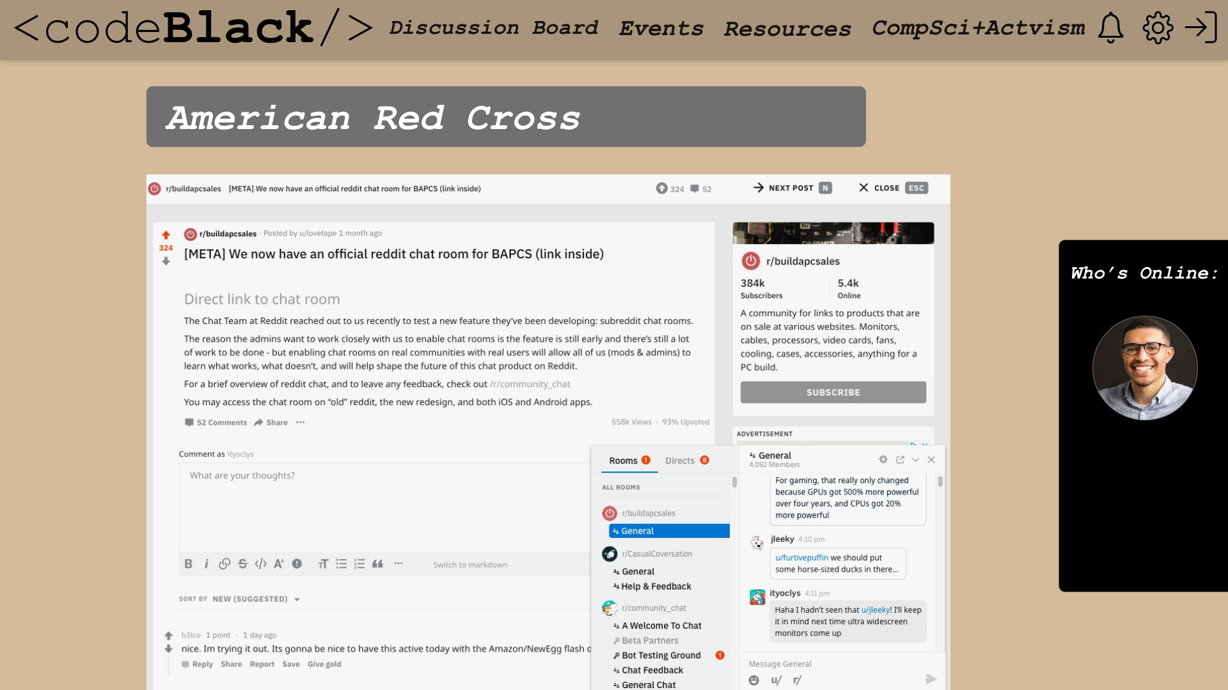Open chat settings gear in General room

[883, 459]
